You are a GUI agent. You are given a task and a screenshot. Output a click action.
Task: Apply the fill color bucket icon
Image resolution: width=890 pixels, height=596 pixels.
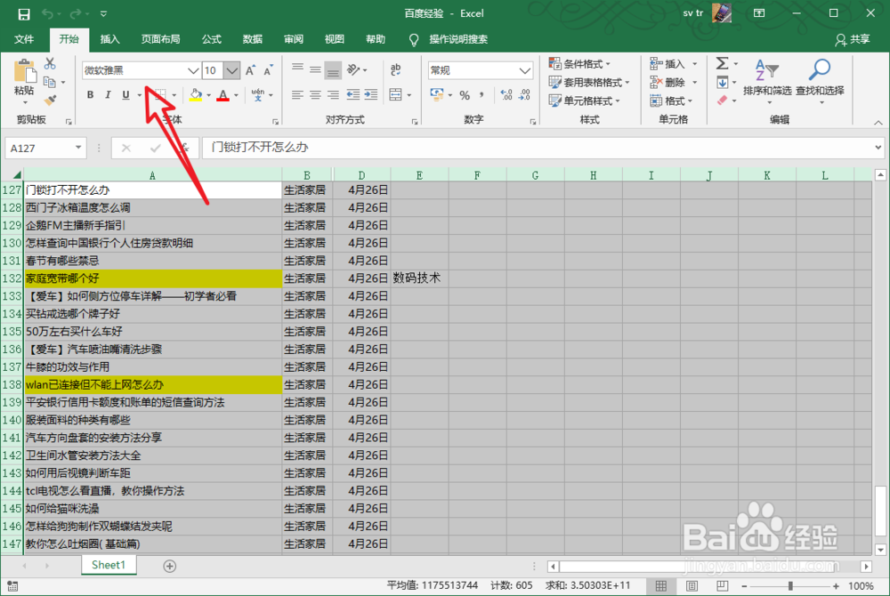click(196, 94)
